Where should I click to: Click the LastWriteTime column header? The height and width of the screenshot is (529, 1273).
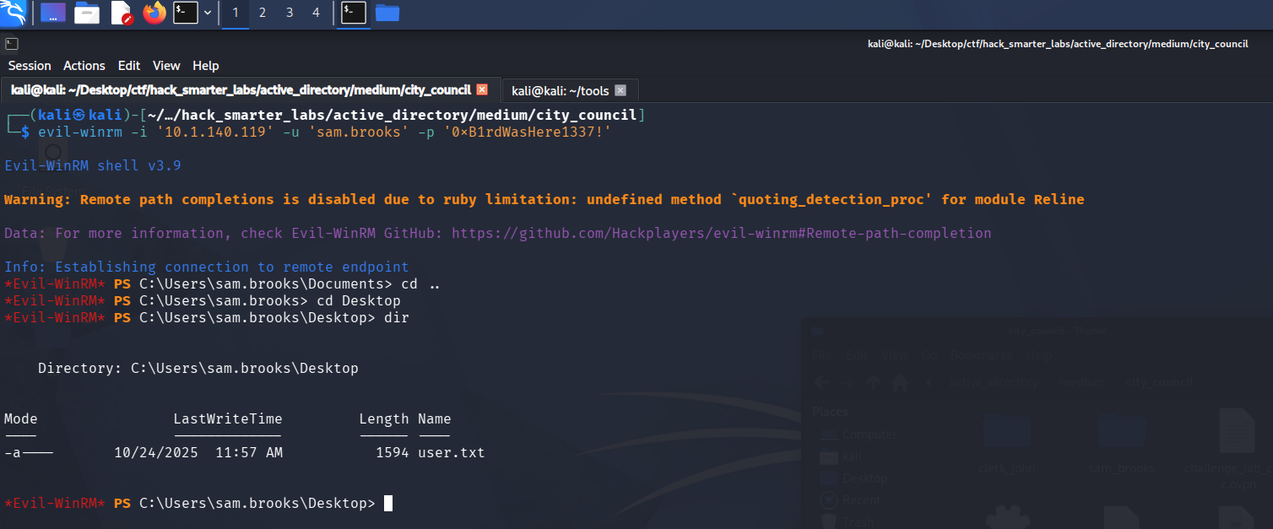pos(228,419)
